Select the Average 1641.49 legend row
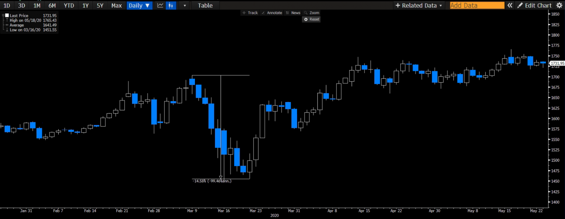 pos(31,25)
